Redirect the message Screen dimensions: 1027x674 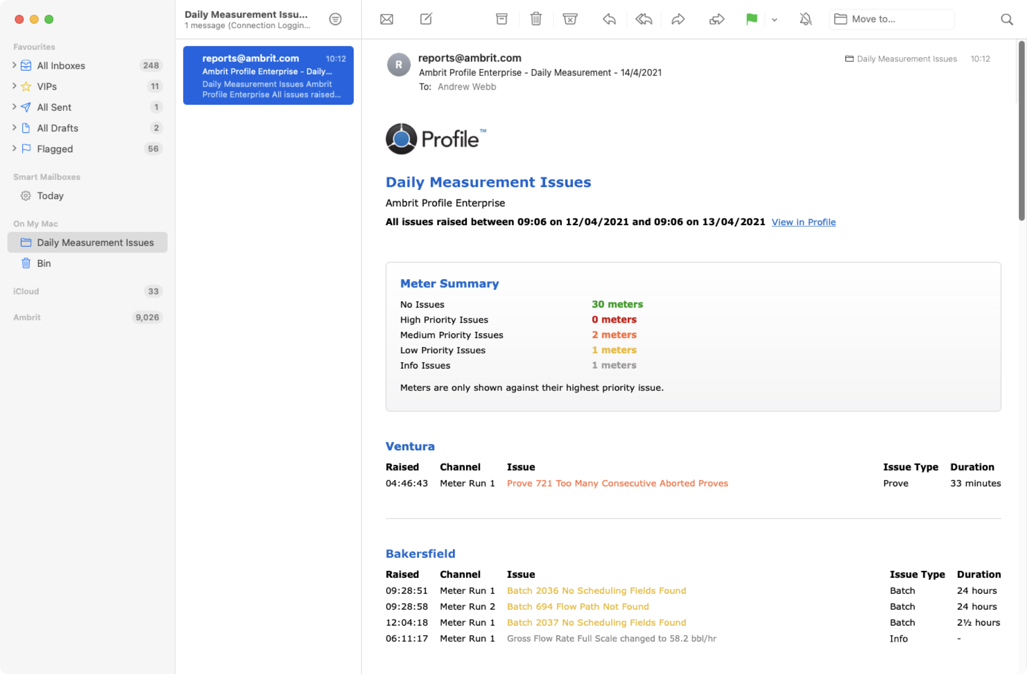716,19
